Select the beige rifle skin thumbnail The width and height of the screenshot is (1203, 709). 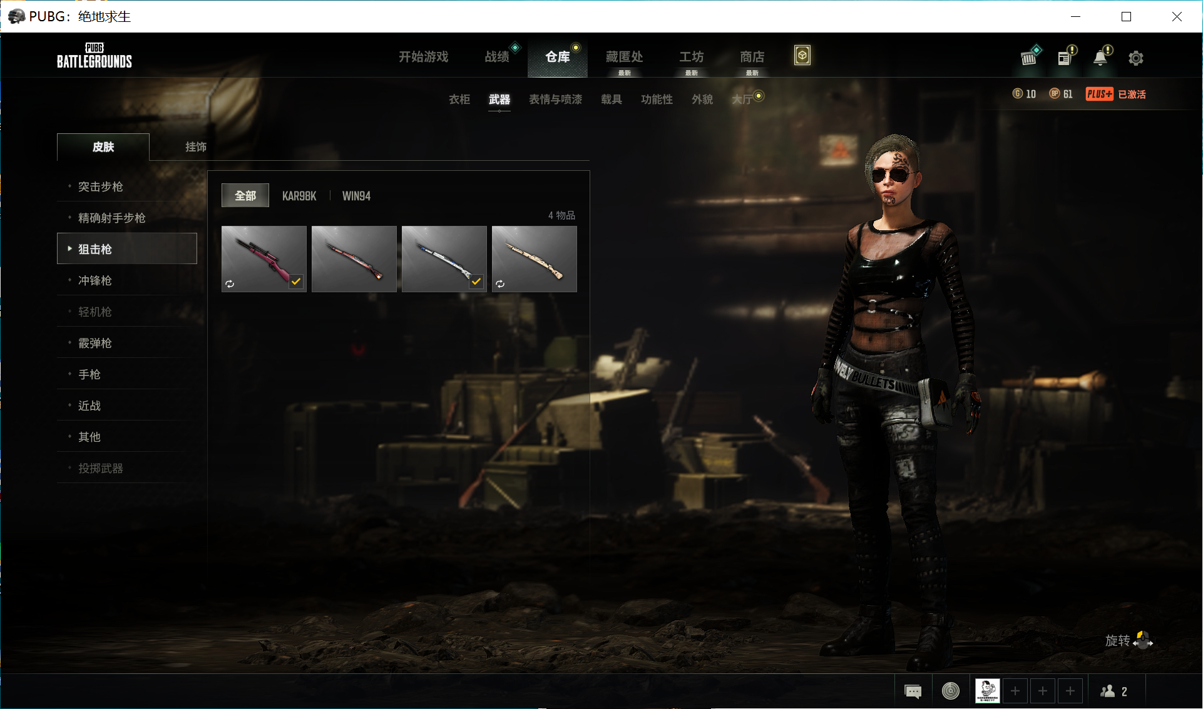535,258
